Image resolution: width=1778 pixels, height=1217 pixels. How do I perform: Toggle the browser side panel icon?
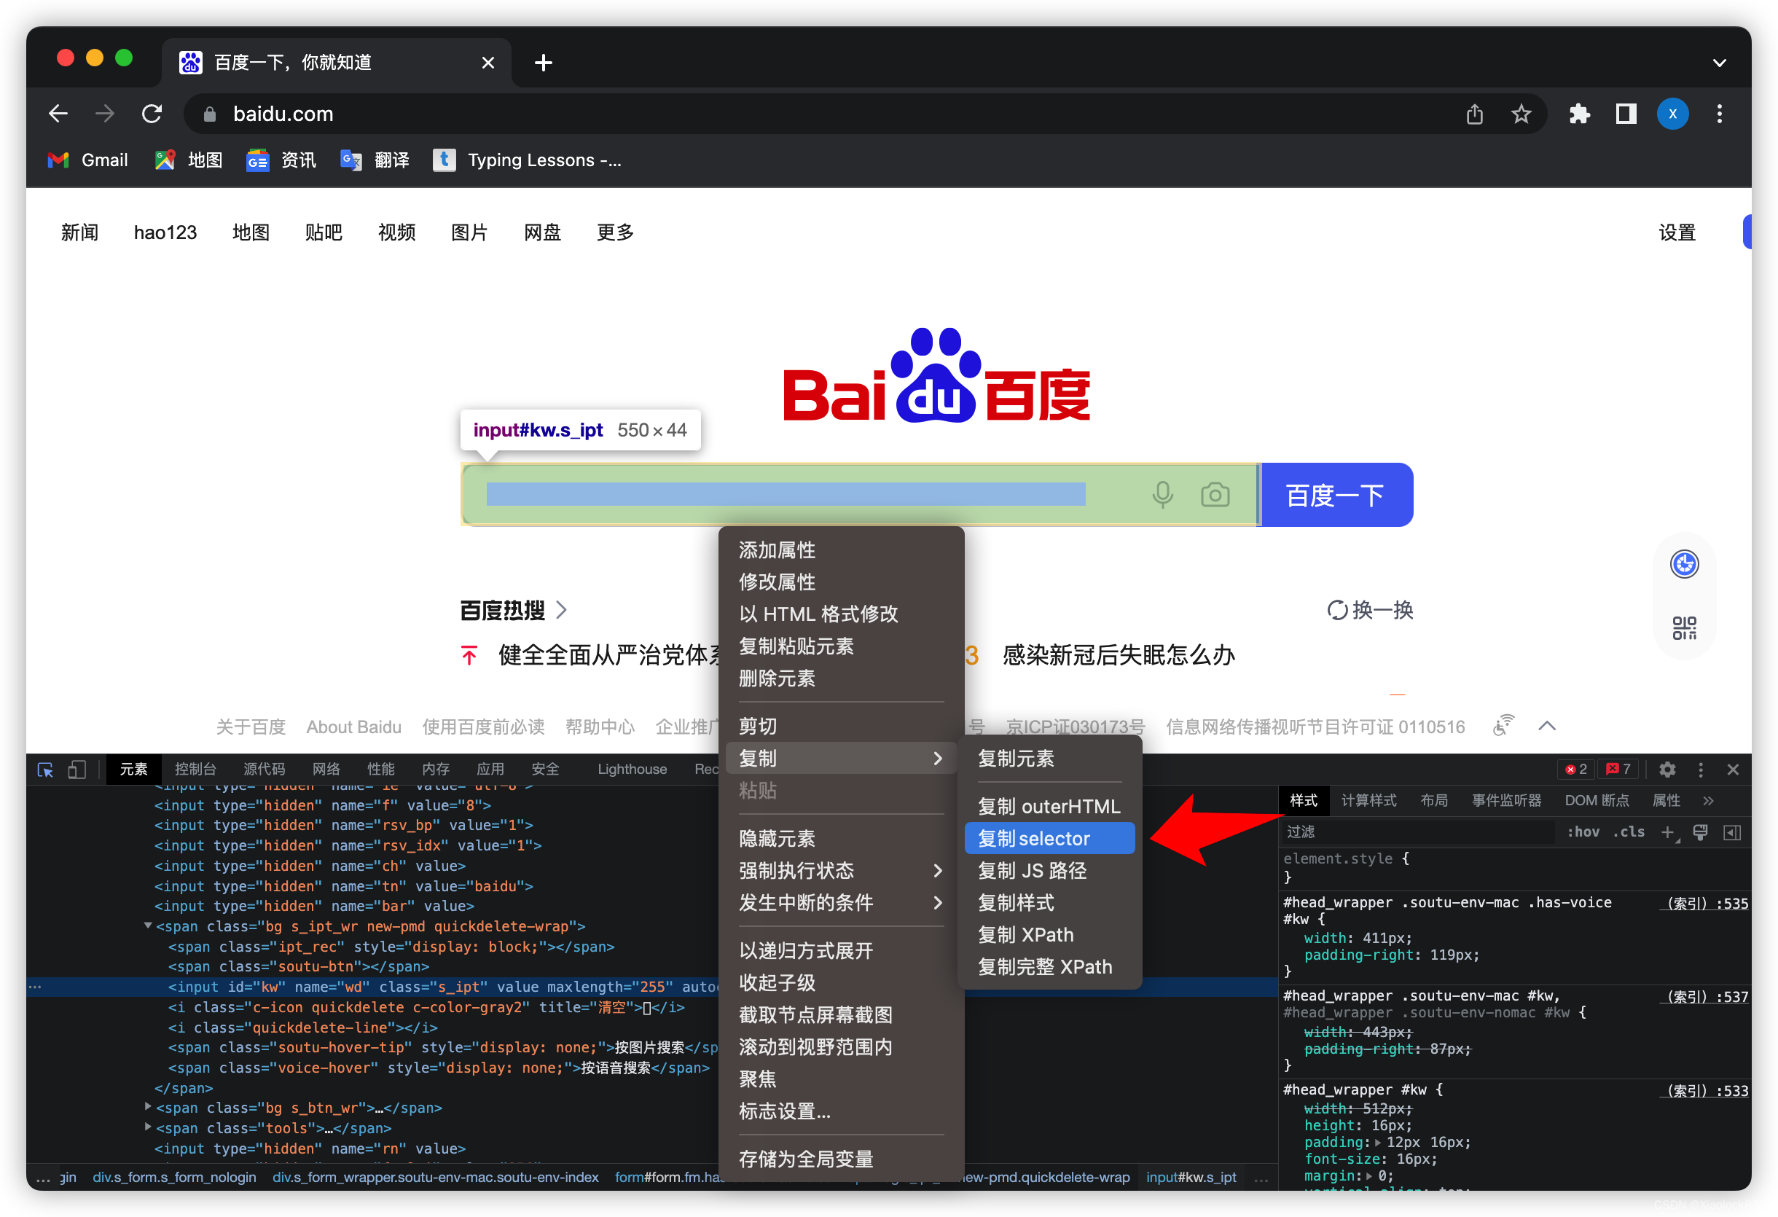click(x=1626, y=114)
